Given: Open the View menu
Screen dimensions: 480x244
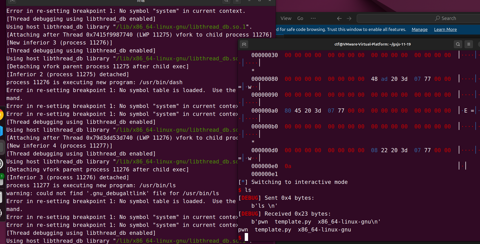Looking at the screenshot, I should (x=286, y=18).
